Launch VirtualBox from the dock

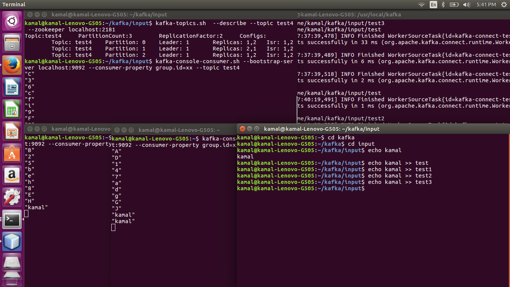pyautogui.click(x=12, y=242)
